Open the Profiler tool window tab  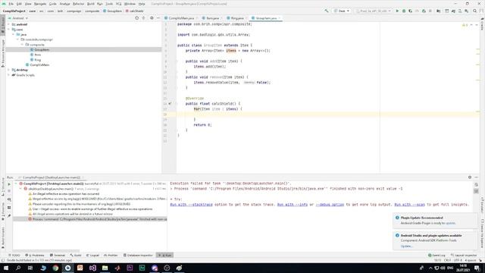[111, 256]
